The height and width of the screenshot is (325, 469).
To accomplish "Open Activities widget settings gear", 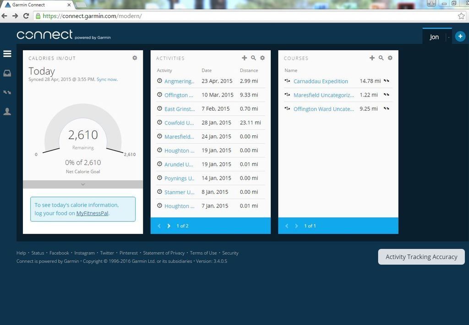I will [262, 58].
